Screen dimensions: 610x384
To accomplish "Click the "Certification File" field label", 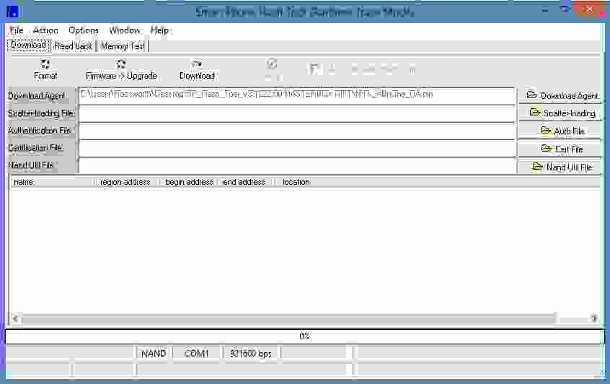I will pyautogui.click(x=35, y=148).
